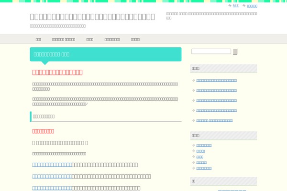Open the fourth link in the lower sidebar list
This screenshot has width=287, height=191.
tap(201, 163)
